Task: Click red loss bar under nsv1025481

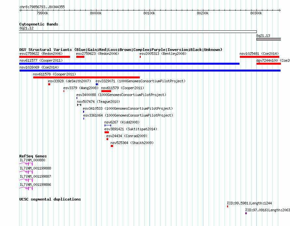Action: click(x=259, y=57)
